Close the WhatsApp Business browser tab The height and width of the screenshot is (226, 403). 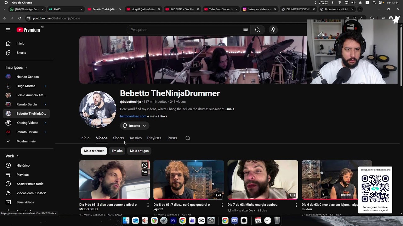[x=43, y=9]
